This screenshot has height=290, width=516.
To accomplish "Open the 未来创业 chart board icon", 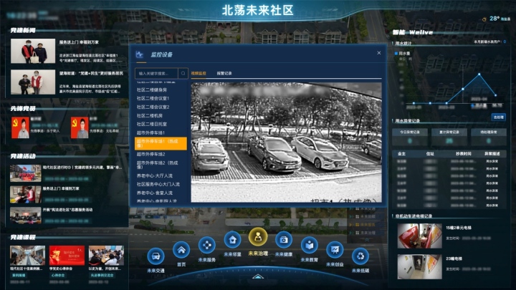I will [335, 250].
